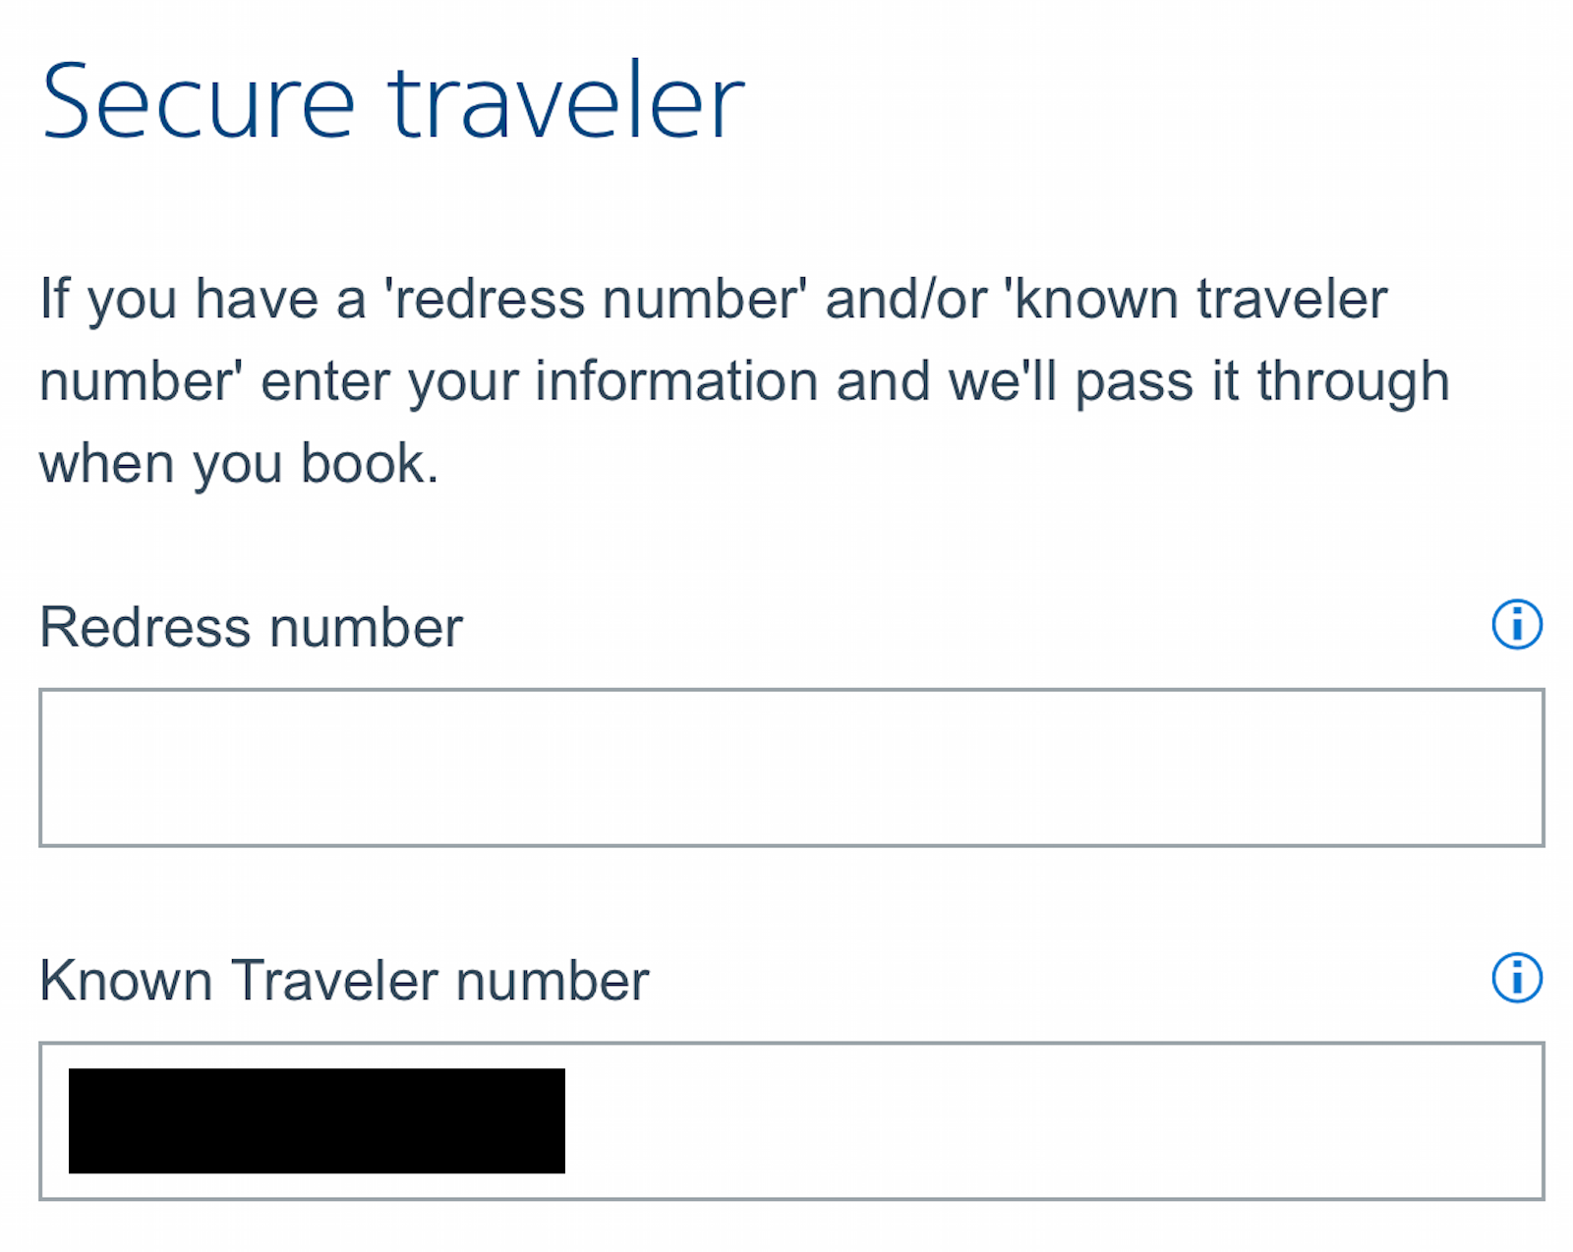Click the 'Known Traveler number' field label
This screenshot has height=1252, width=1573.
tap(344, 981)
